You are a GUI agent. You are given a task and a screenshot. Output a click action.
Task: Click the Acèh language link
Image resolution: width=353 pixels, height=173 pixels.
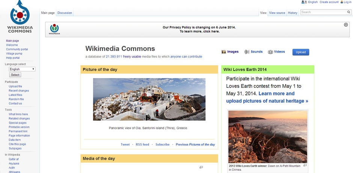pyautogui.click(x=12, y=168)
